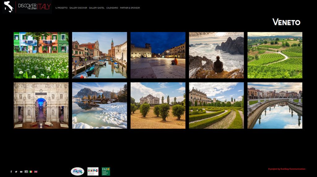View the green vineyard hills photo
Viewport: 317px width, 177px height.
click(x=275, y=55)
